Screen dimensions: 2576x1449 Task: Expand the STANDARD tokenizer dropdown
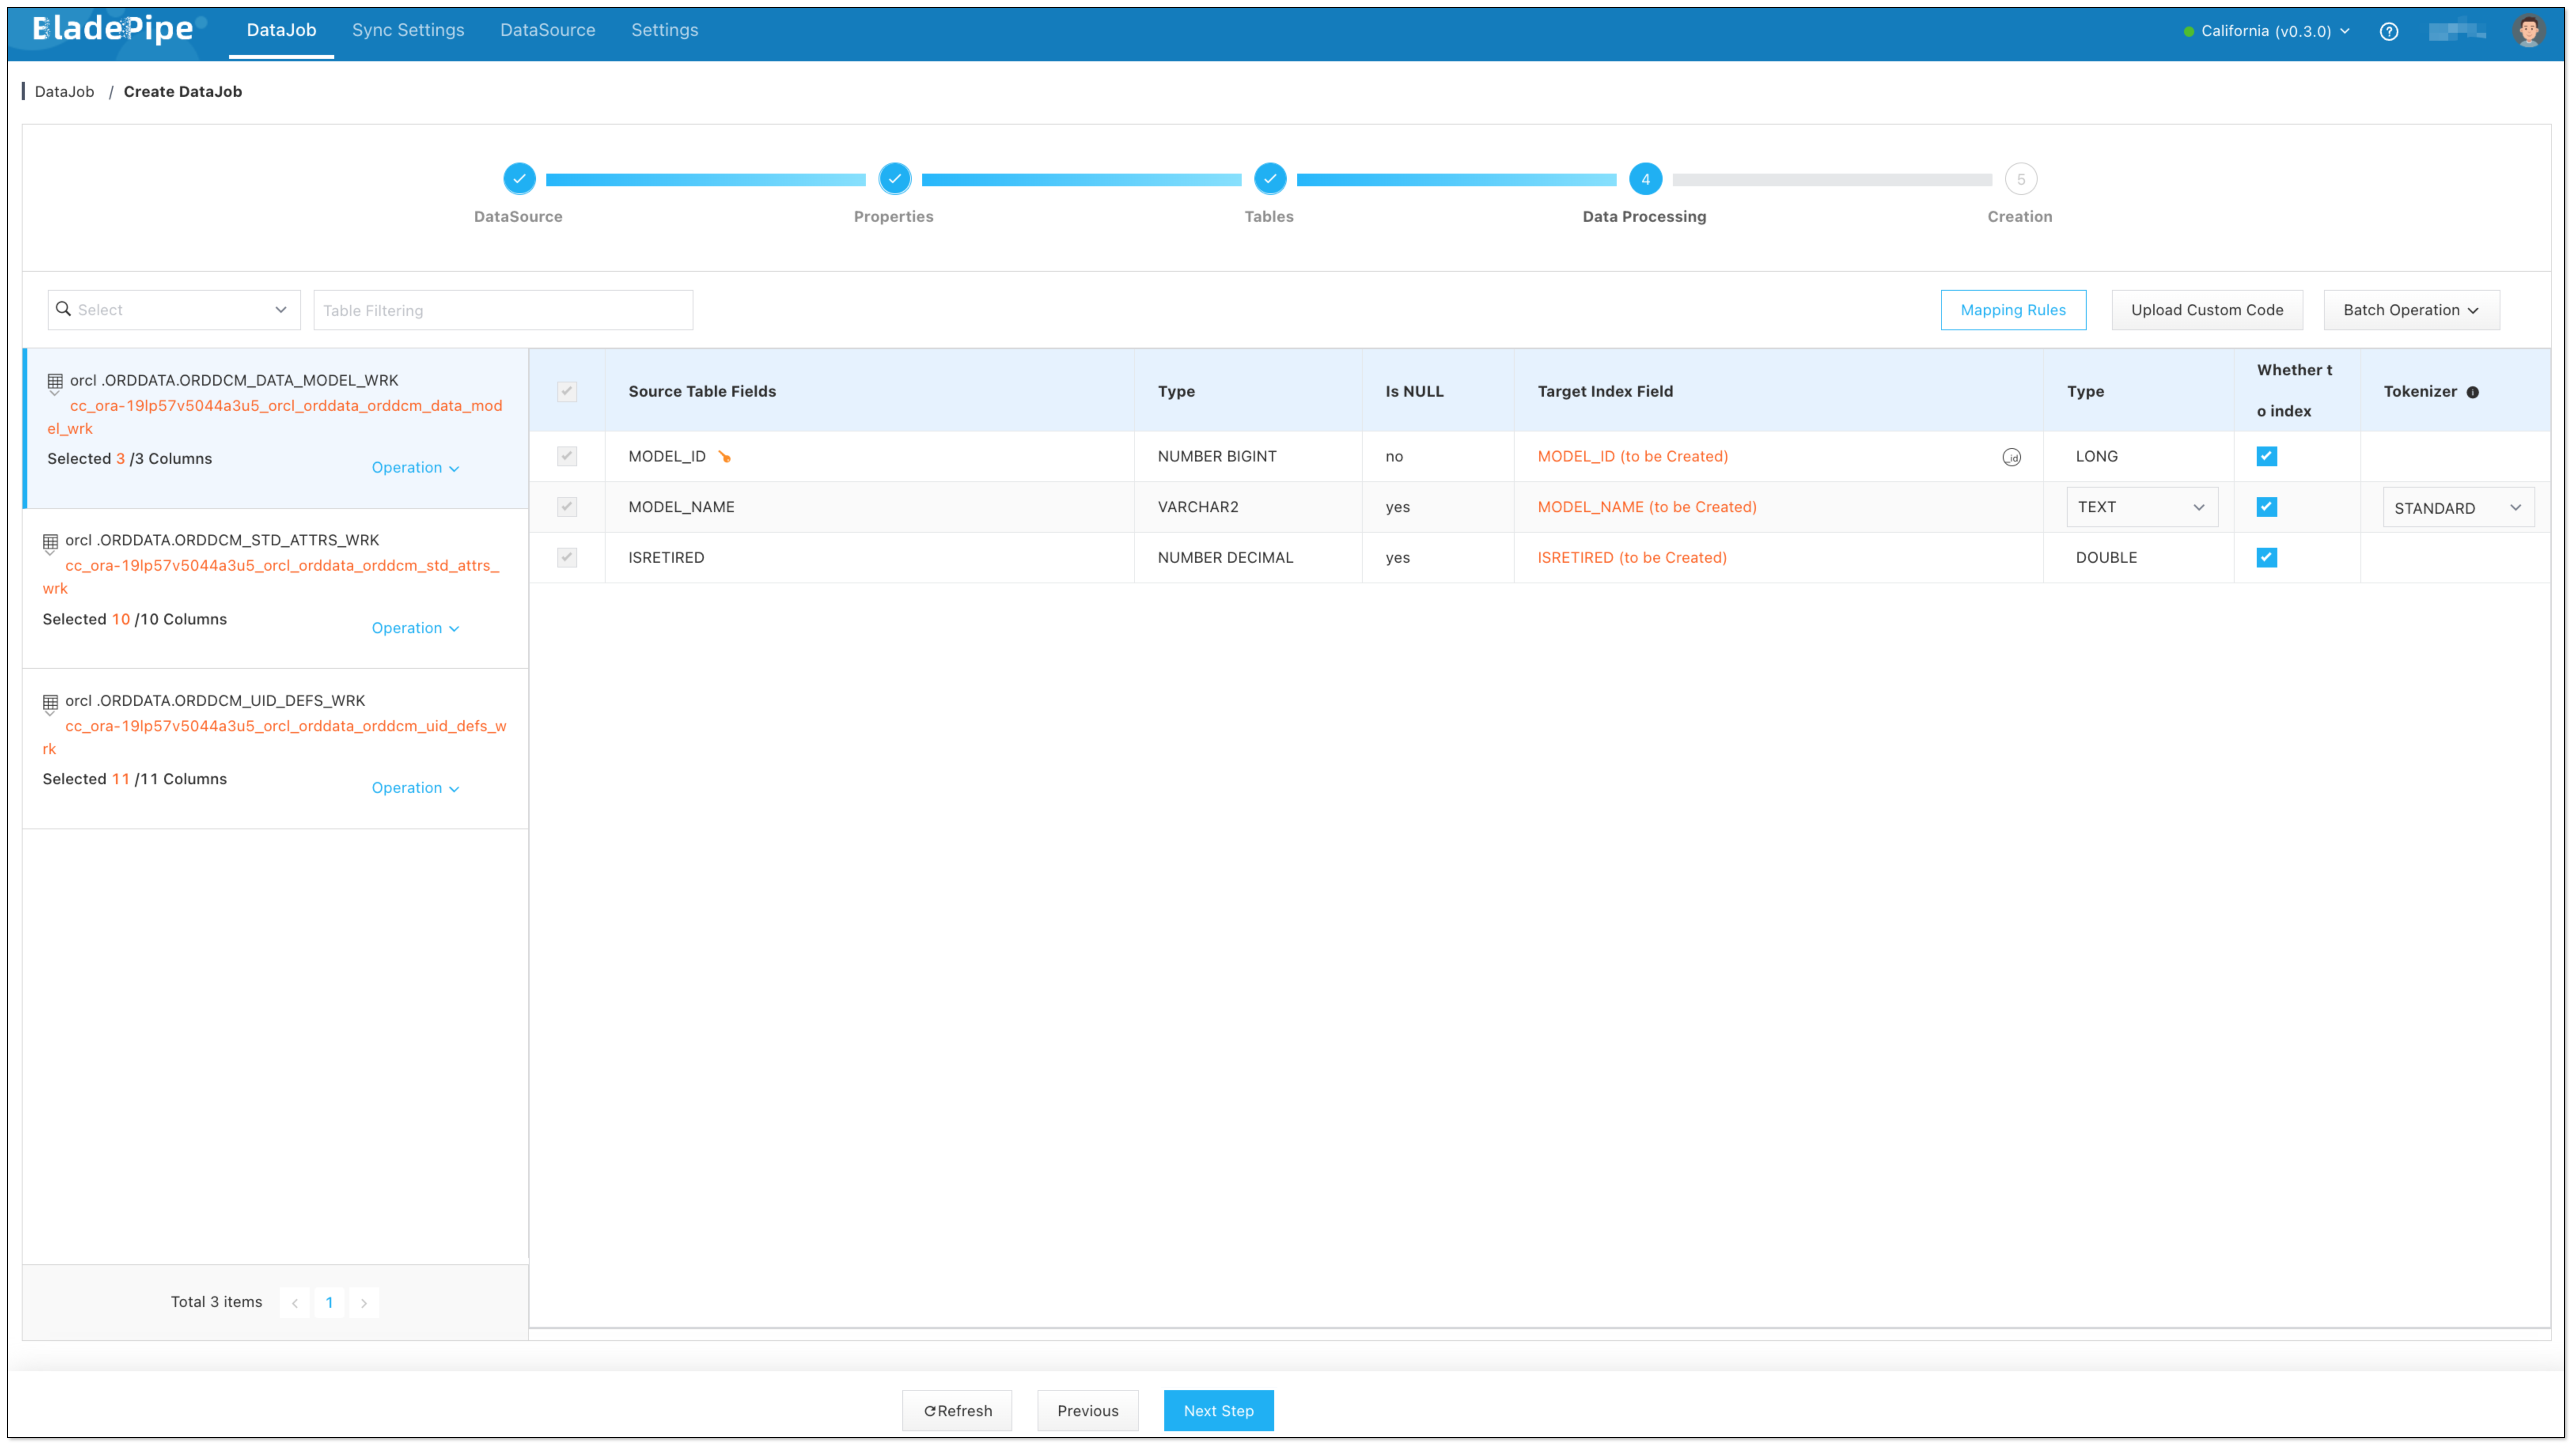2457,508
